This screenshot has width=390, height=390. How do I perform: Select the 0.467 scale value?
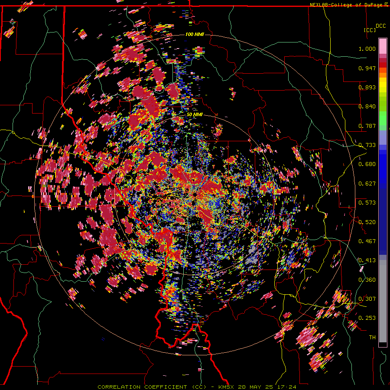tap(367, 241)
